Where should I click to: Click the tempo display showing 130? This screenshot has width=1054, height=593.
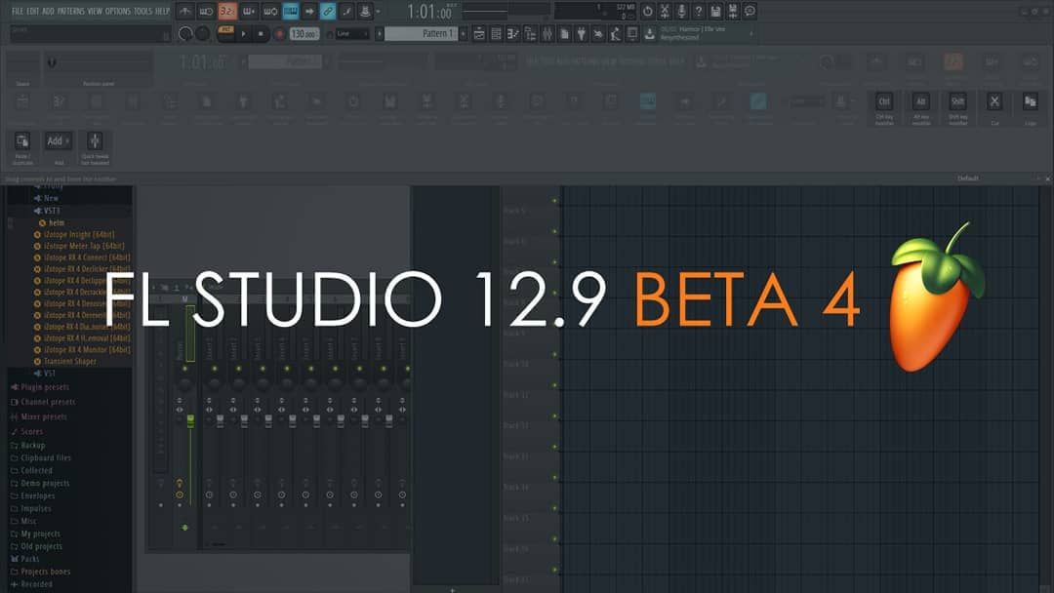pyautogui.click(x=304, y=33)
